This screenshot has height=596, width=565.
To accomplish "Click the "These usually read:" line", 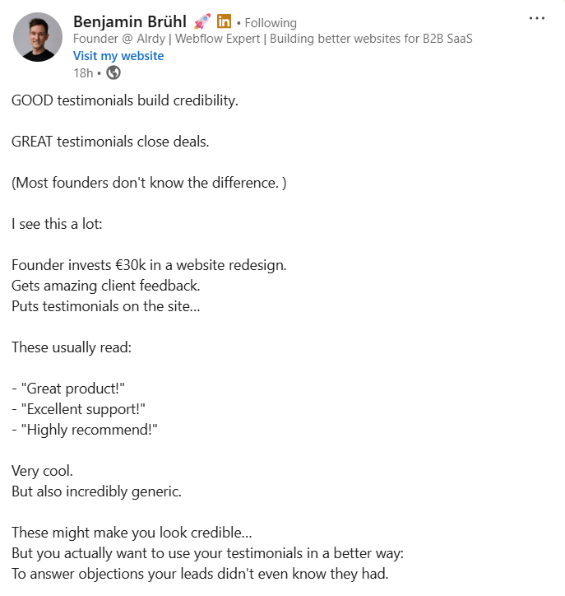I will click(72, 347).
